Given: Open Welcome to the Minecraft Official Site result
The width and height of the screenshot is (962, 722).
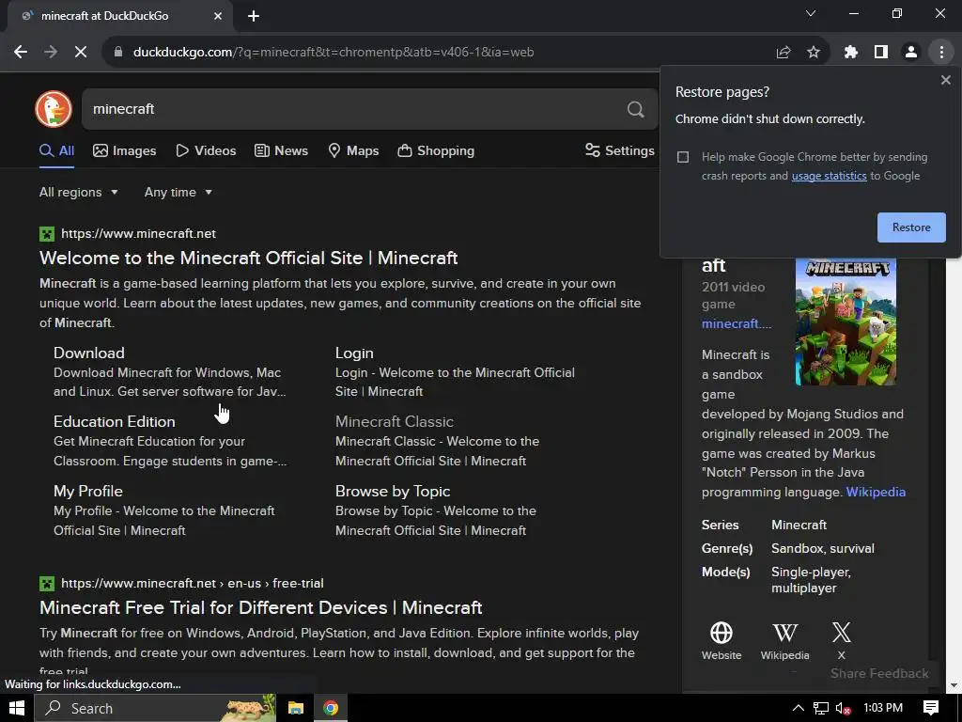Looking at the screenshot, I should point(248,258).
